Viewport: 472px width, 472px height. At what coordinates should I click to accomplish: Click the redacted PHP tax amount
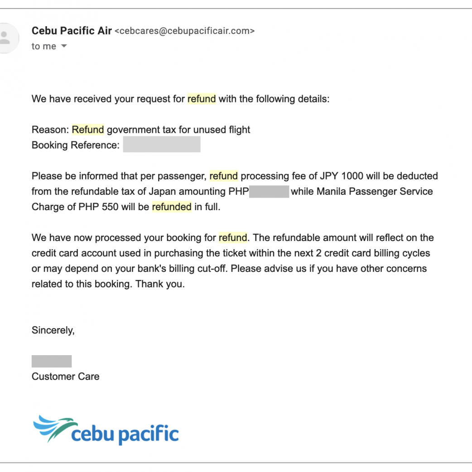tap(269, 191)
